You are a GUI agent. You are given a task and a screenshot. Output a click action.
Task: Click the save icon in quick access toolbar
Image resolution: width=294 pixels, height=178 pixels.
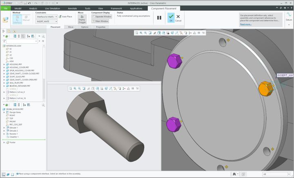point(25,3)
